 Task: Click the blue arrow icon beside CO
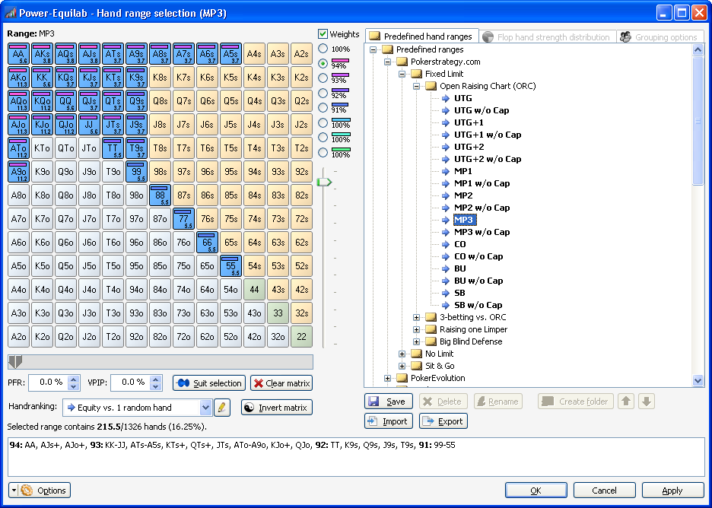(x=446, y=244)
